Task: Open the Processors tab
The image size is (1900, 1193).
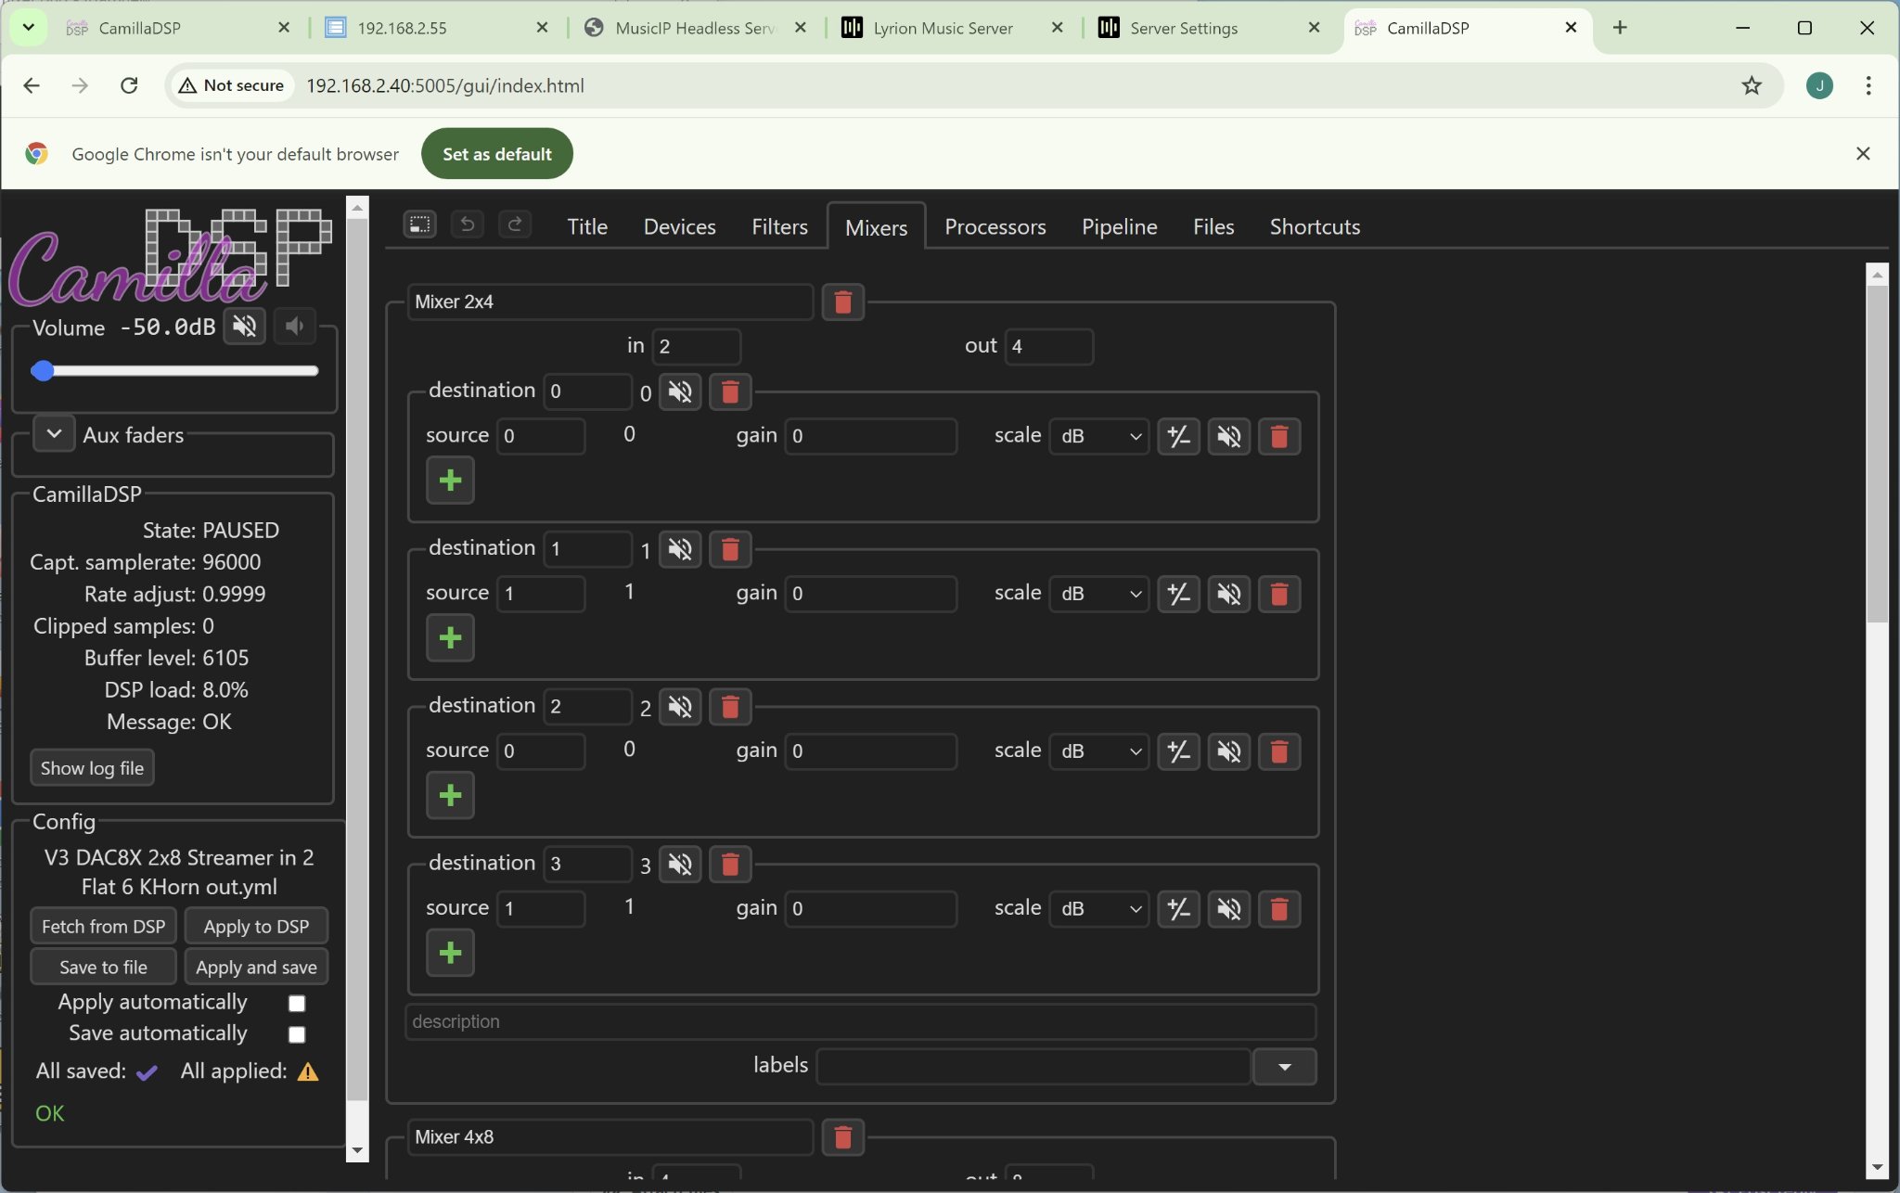Action: pyautogui.click(x=995, y=227)
